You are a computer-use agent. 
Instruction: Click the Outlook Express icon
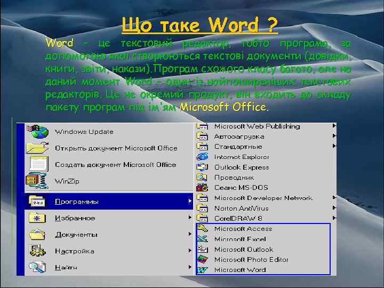(202, 167)
